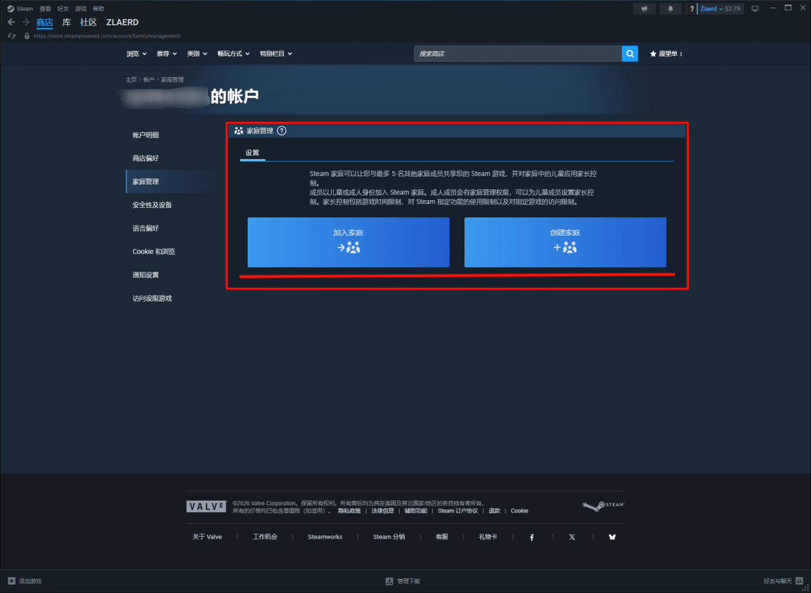Open the 库 library tab
The height and width of the screenshot is (593, 811).
click(x=67, y=22)
